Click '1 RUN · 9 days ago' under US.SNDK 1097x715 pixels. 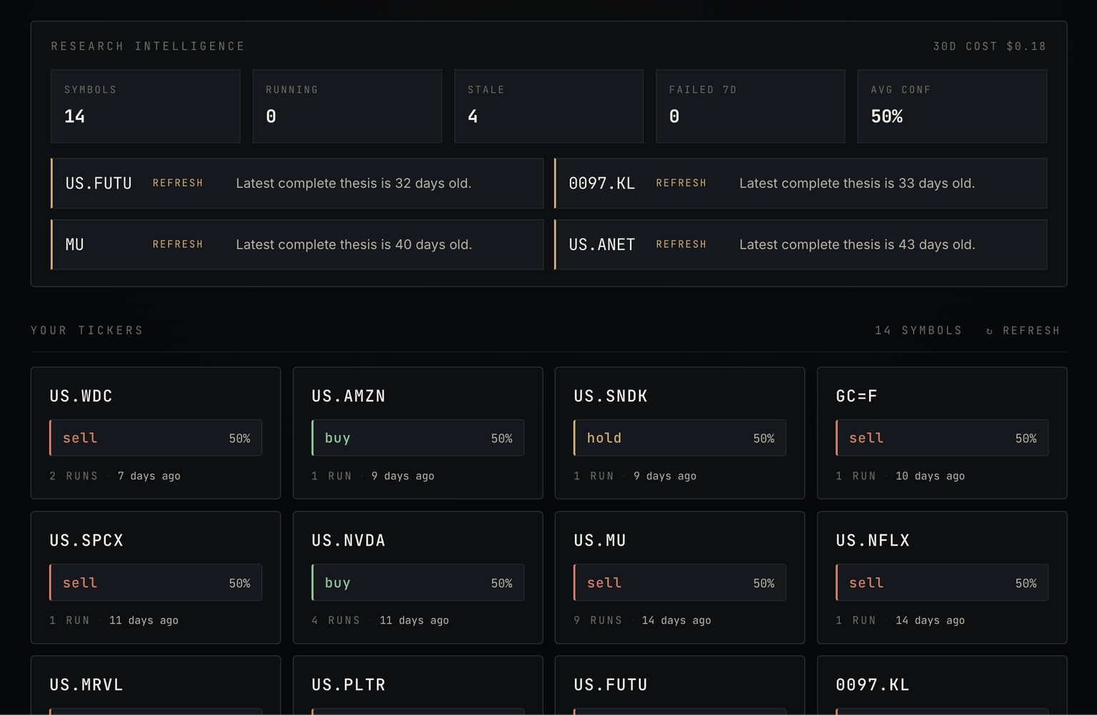(635, 476)
